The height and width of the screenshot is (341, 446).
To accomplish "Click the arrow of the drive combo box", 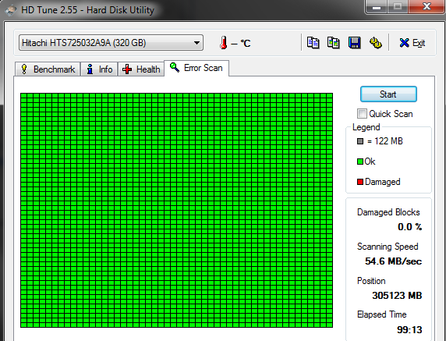I will click(196, 43).
